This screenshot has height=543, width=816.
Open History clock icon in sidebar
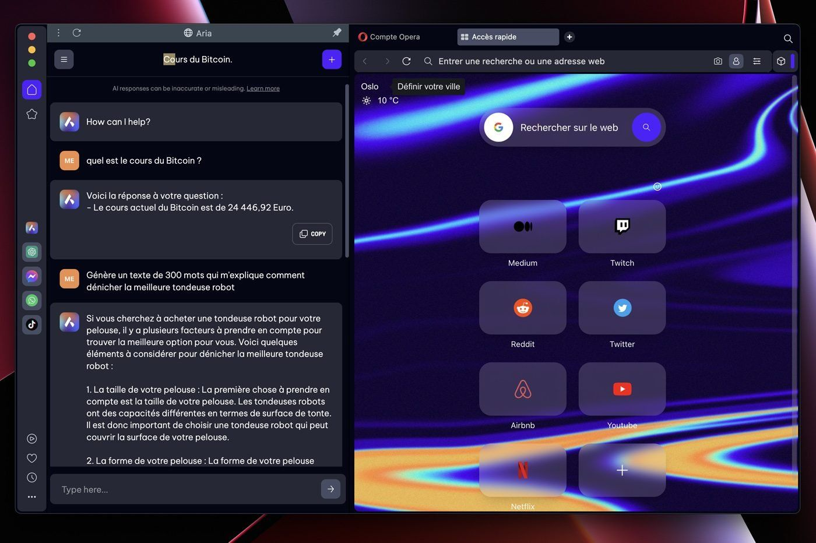(32, 477)
